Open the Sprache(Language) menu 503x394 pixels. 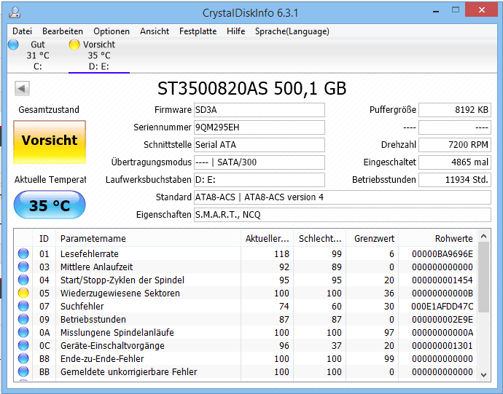(x=292, y=31)
